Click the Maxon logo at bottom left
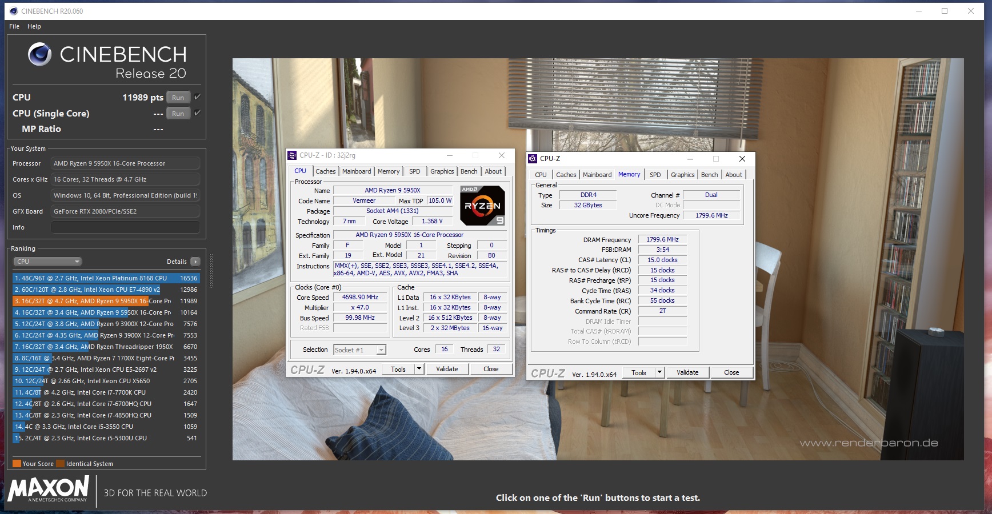The image size is (992, 514). [x=49, y=489]
